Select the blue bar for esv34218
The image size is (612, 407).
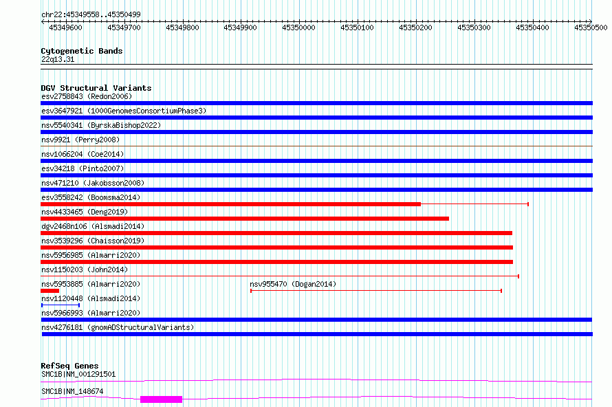(x=316, y=175)
